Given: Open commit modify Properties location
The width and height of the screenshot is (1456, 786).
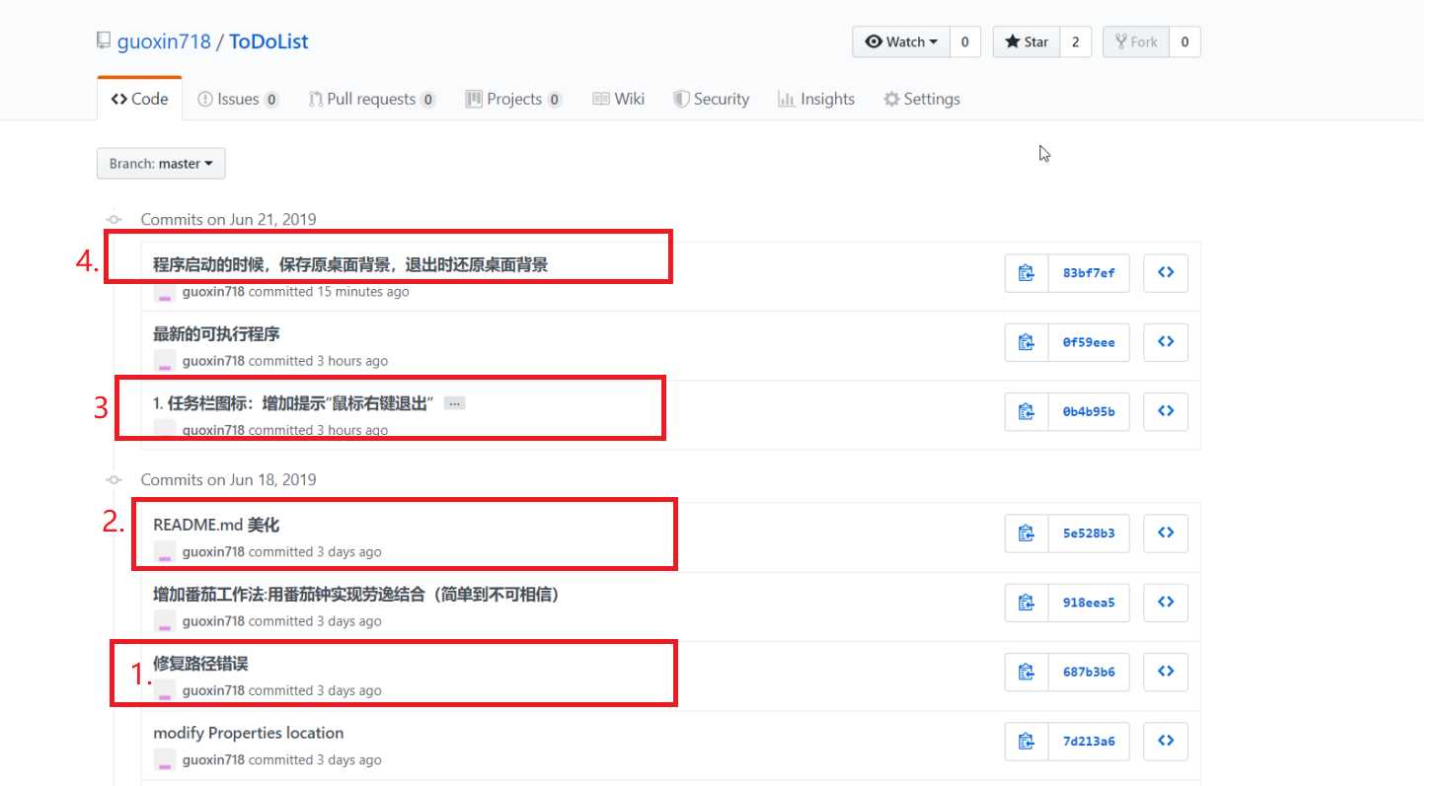Looking at the screenshot, I should (248, 733).
